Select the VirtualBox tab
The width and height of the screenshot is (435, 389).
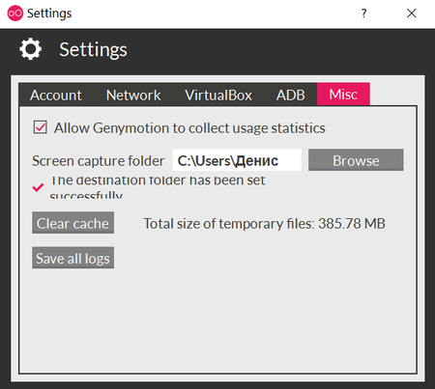tap(218, 95)
